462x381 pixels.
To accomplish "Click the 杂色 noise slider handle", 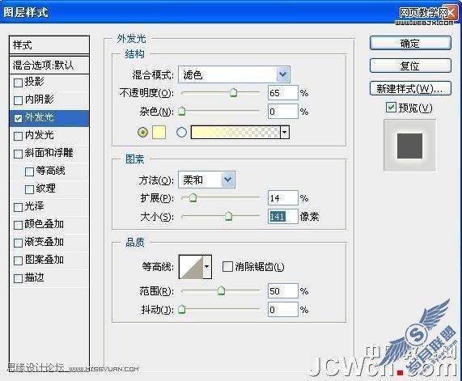I will point(182,111).
